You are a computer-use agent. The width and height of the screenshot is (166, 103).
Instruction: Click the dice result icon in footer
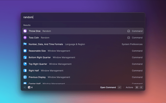pyautogui.click(x=29, y=87)
